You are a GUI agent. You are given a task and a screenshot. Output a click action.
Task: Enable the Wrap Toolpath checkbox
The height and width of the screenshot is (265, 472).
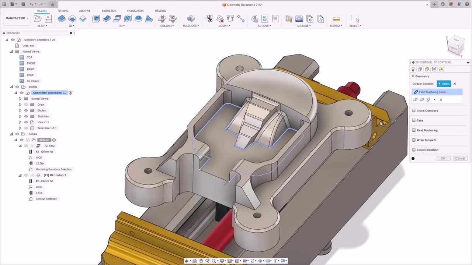(x=414, y=140)
